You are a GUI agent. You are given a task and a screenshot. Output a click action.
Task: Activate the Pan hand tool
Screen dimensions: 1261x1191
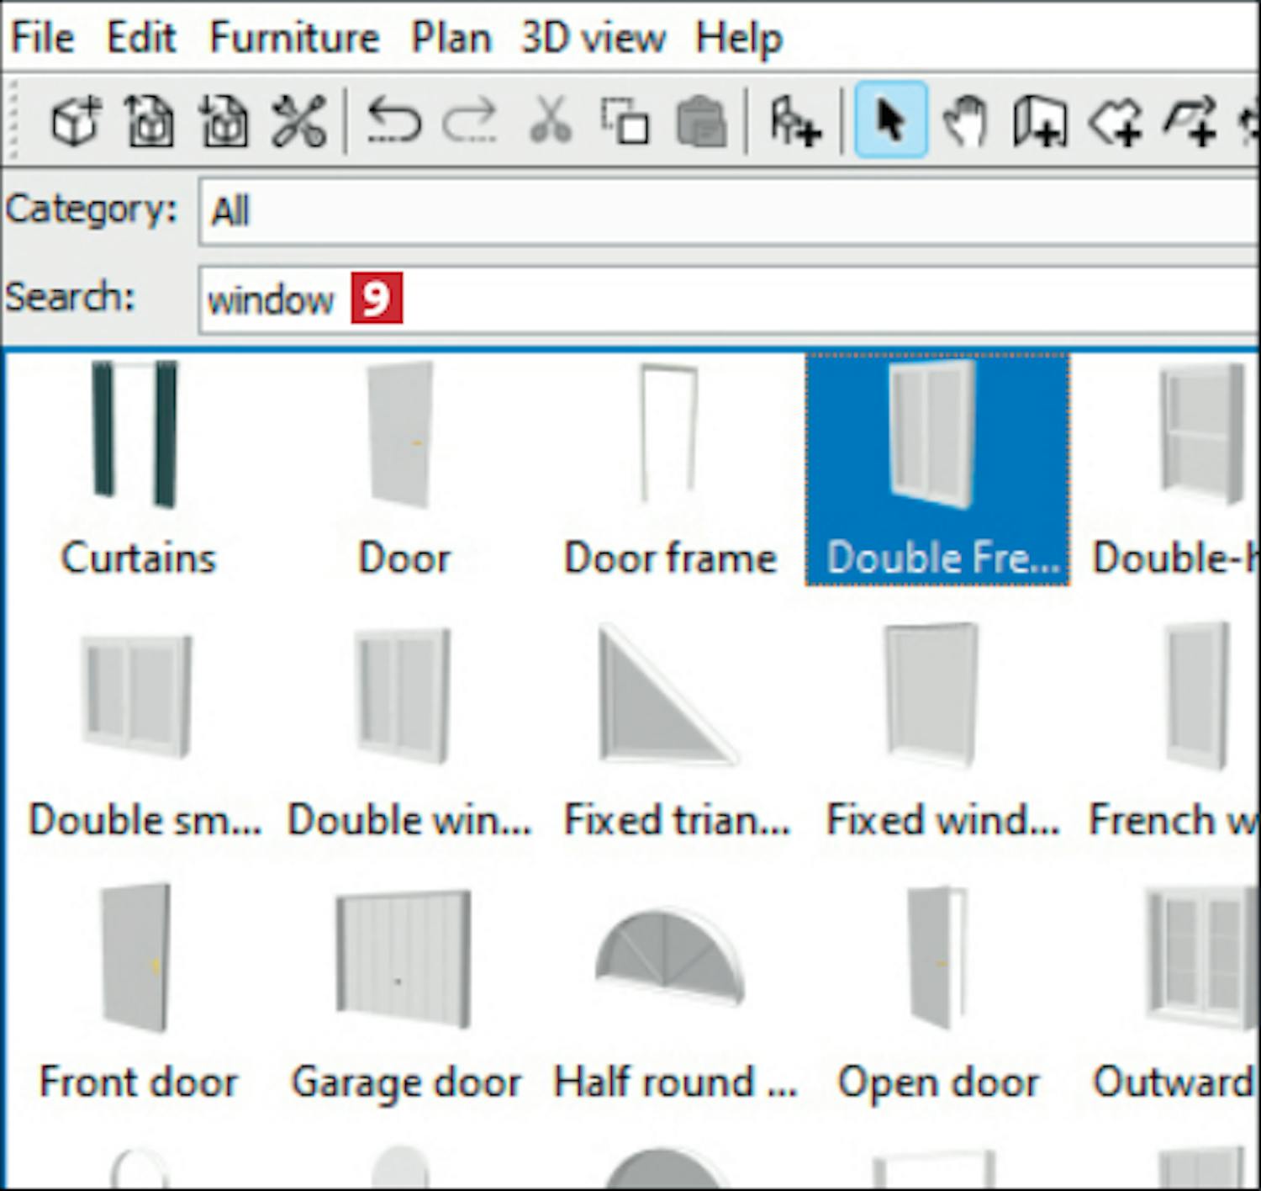pyautogui.click(x=965, y=122)
